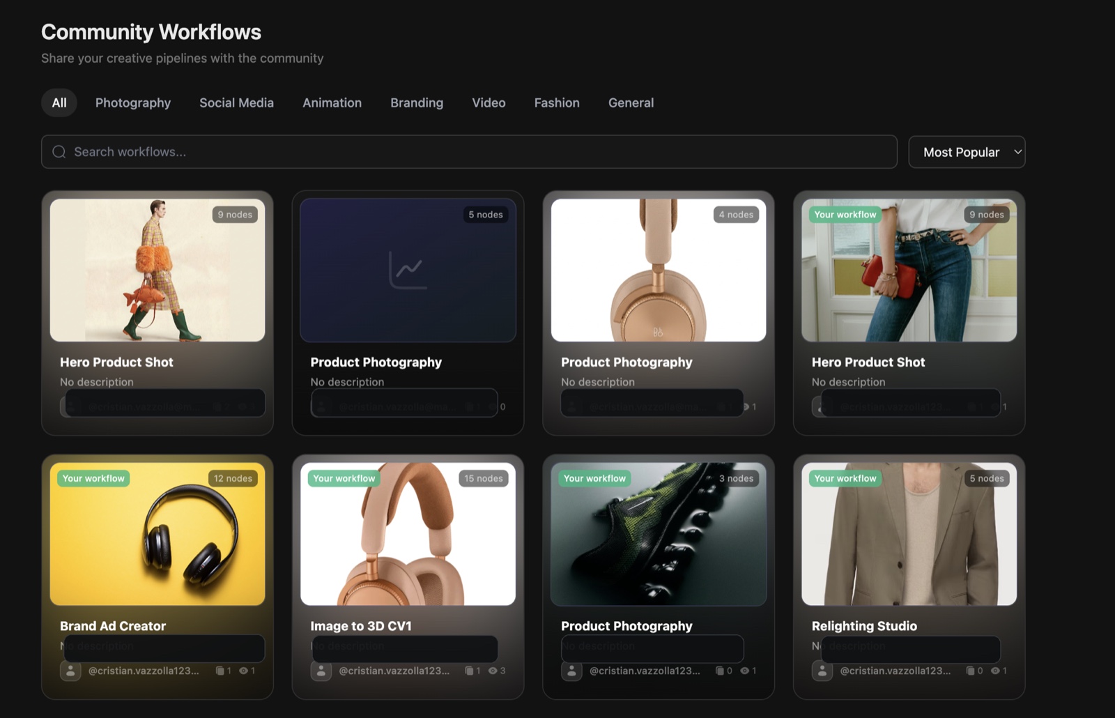Viewport: 1115px width, 718px height.
Task: Click the 15 nodes badge
Action: click(x=484, y=478)
